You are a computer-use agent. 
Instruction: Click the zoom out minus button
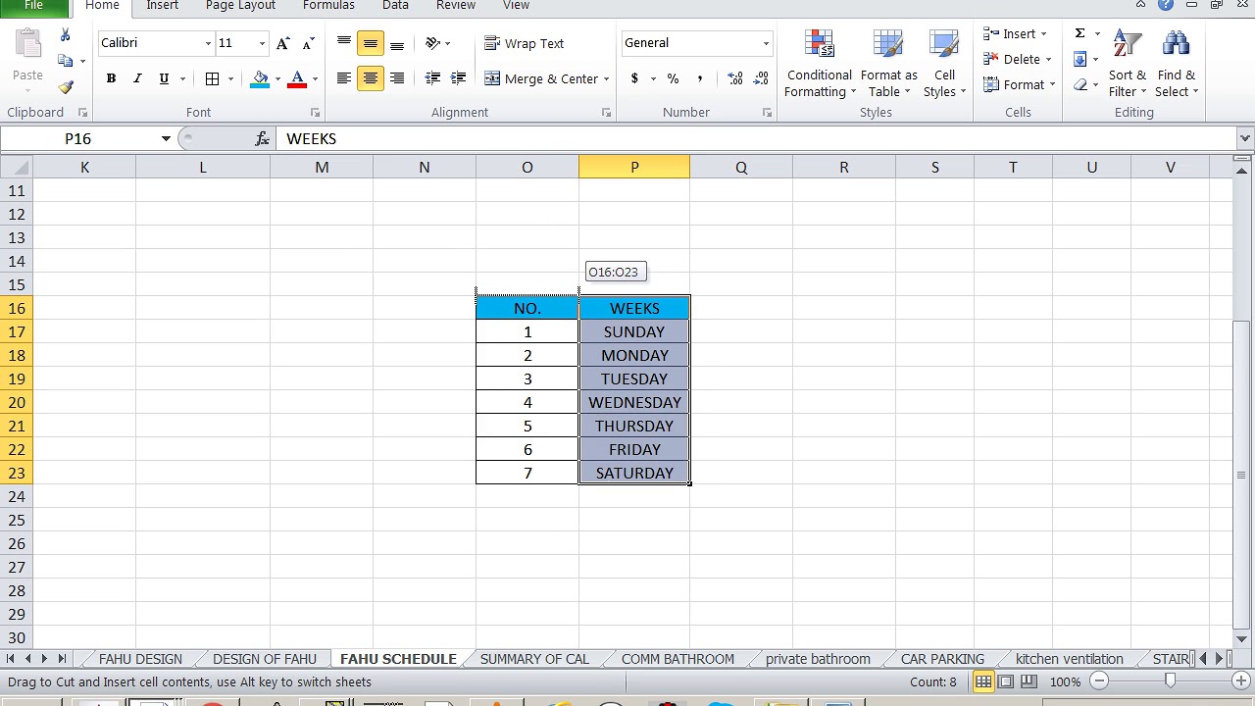click(x=1100, y=681)
